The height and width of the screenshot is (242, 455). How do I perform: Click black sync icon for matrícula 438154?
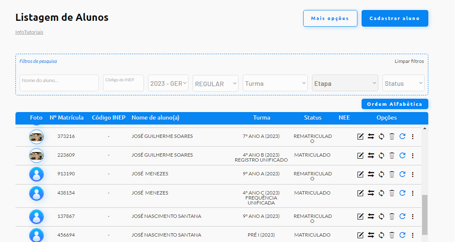pos(381,193)
